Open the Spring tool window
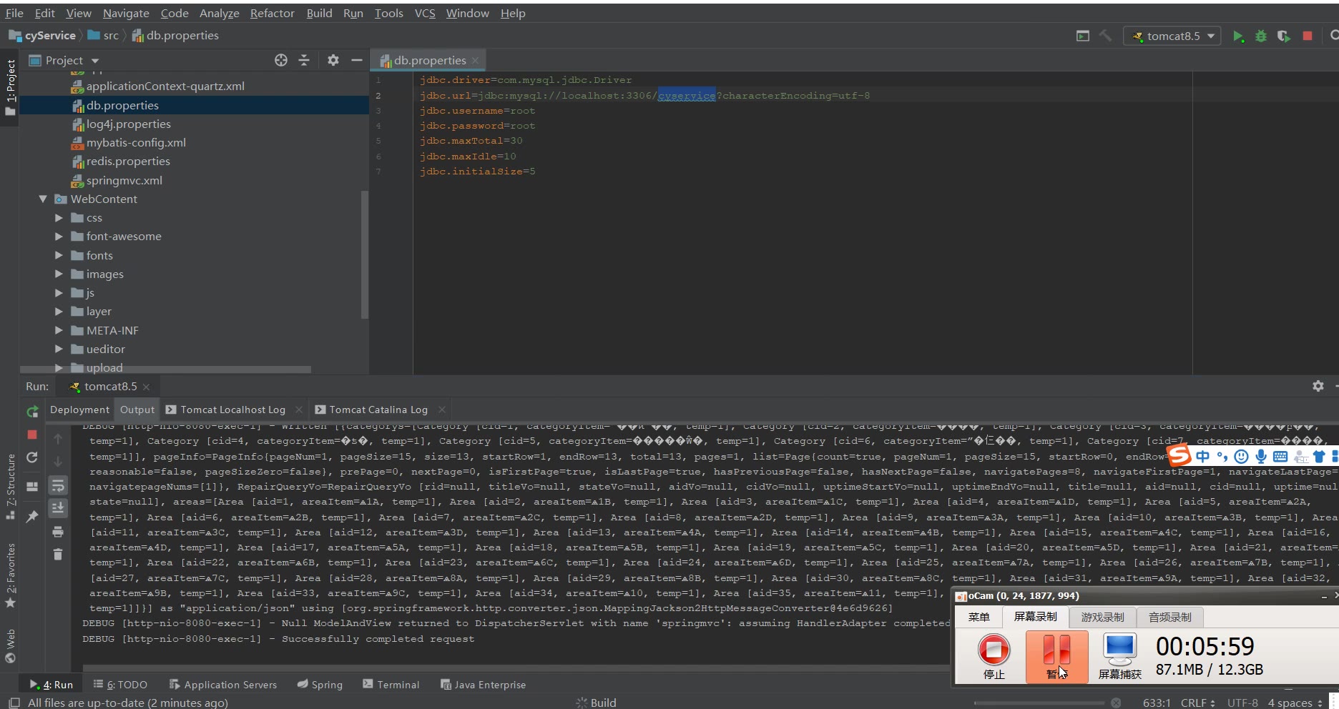The height and width of the screenshot is (709, 1339). point(320,684)
